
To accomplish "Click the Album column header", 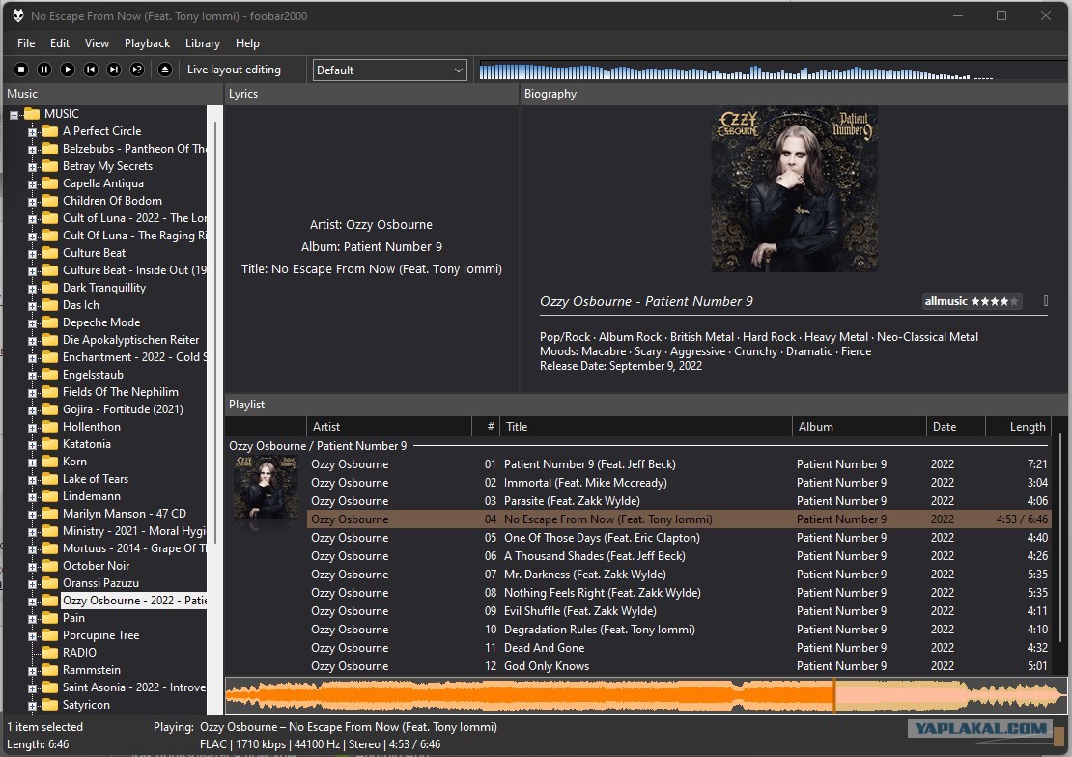I will pos(859,427).
